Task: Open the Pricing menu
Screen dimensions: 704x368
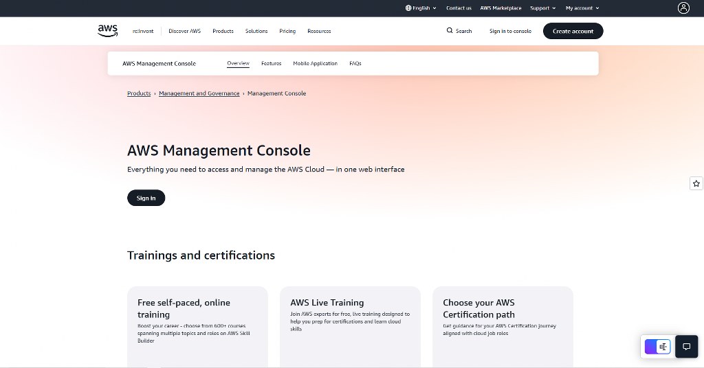Action: 287,31
